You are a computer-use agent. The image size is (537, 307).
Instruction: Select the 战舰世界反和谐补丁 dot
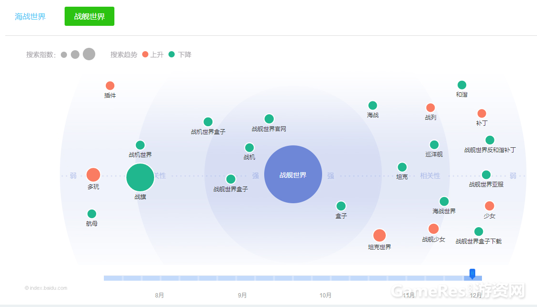(x=490, y=140)
